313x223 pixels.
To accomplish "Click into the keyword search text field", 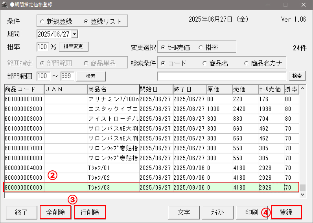I will click(x=222, y=76).
